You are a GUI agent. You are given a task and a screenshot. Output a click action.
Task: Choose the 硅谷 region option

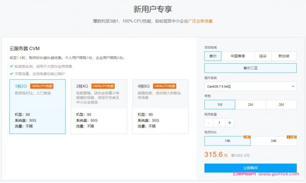[262, 56]
